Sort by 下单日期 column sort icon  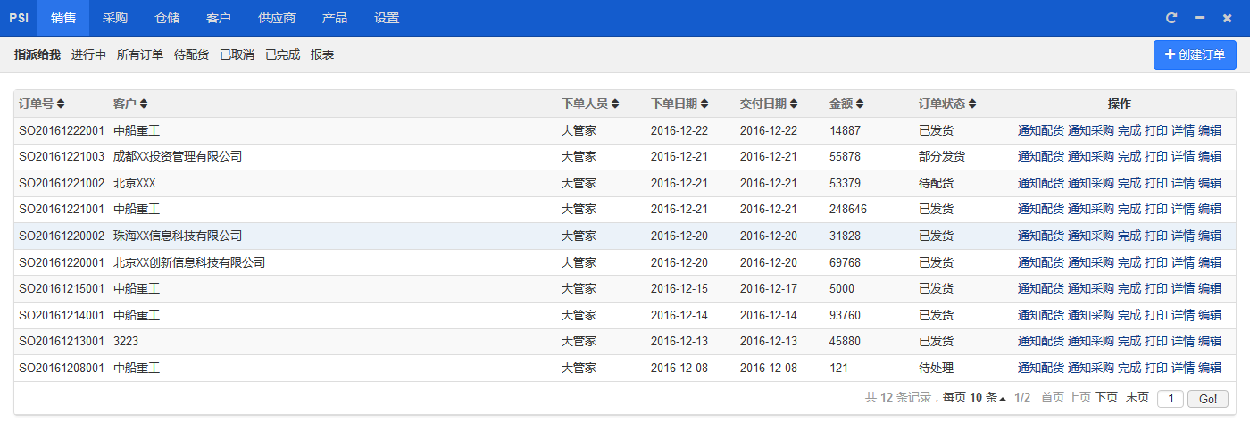click(704, 104)
